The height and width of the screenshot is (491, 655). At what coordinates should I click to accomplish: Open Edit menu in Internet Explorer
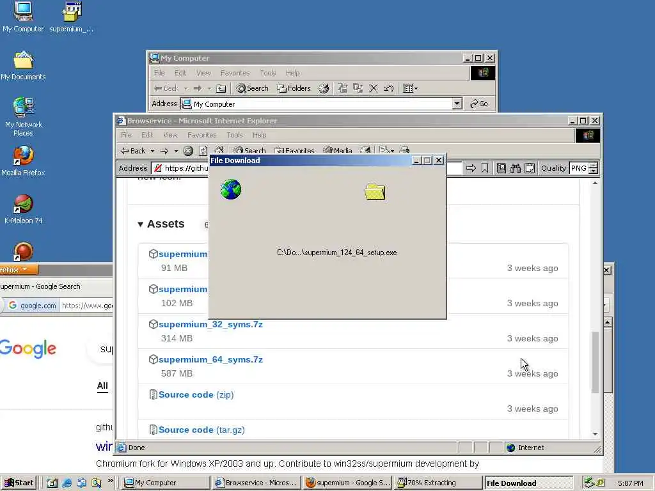click(147, 135)
